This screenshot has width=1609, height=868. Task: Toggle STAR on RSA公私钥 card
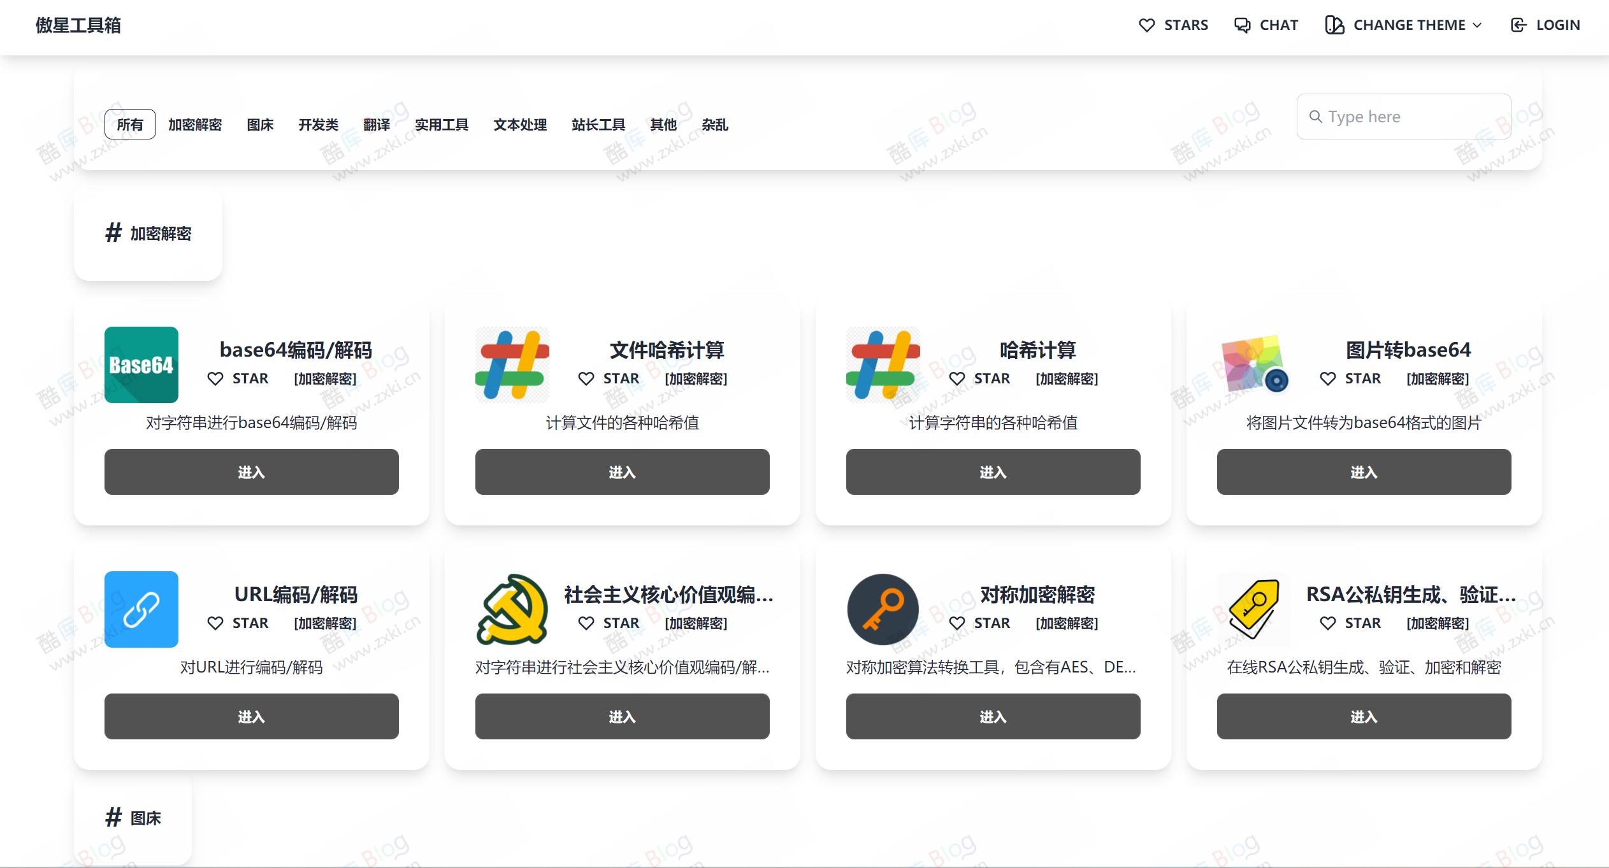pyautogui.click(x=1351, y=623)
